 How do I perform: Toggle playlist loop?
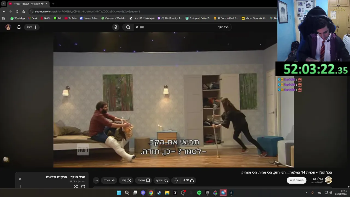click(83, 187)
